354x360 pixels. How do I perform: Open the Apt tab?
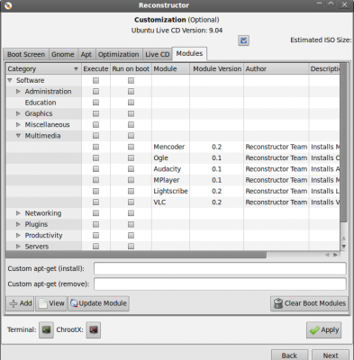pyautogui.click(x=86, y=54)
